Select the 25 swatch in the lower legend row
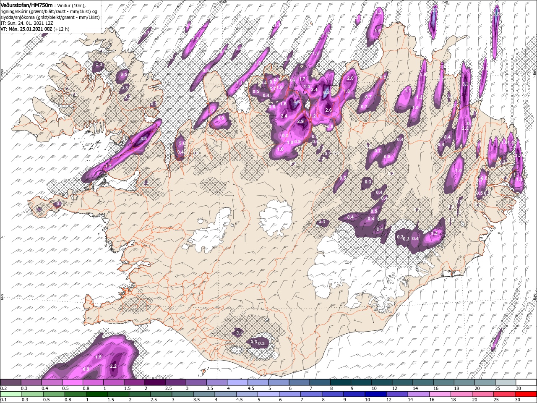The width and height of the screenshot is (537, 403). tap(504, 394)
